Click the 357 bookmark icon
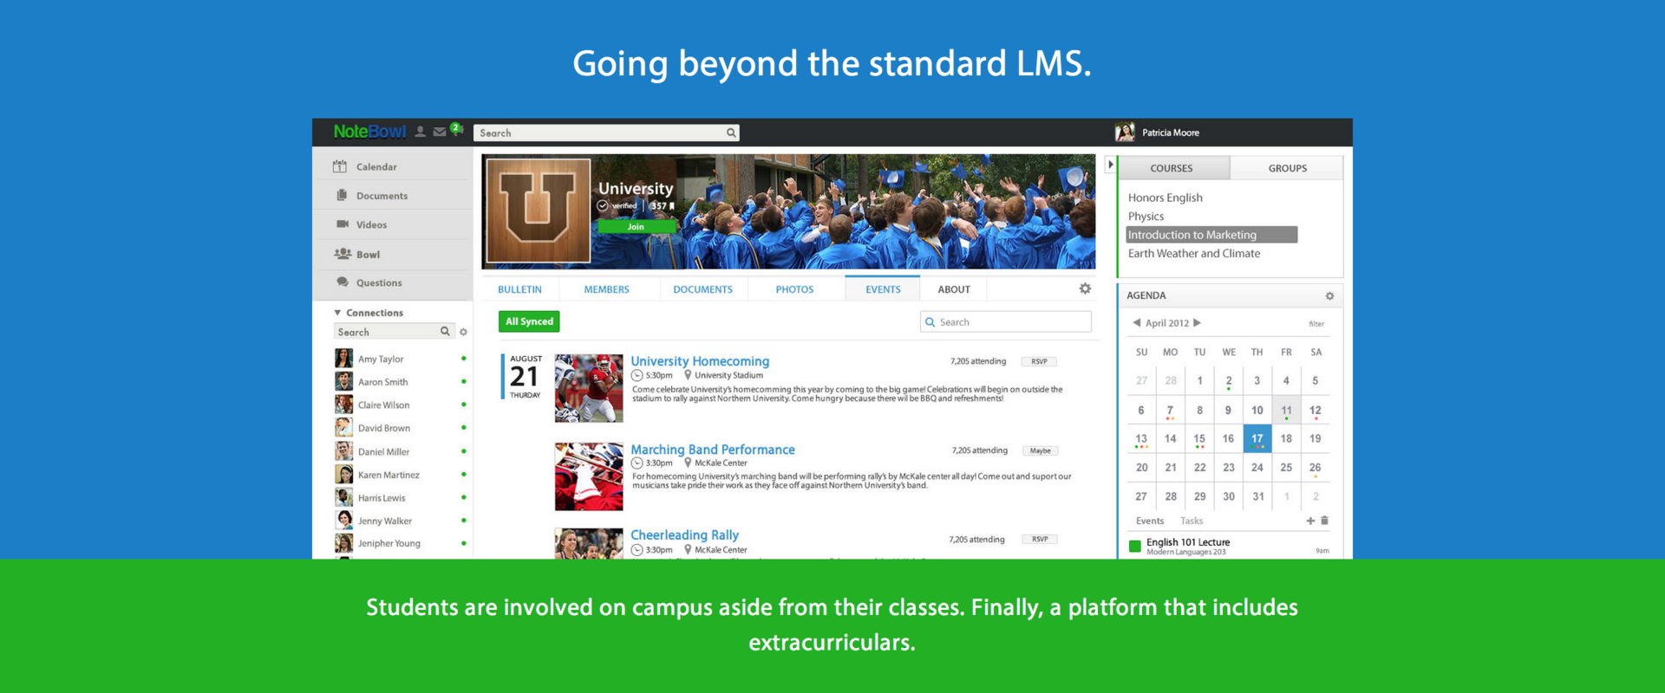The height and width of the screenshot is (693, 1665). (671, 206)
